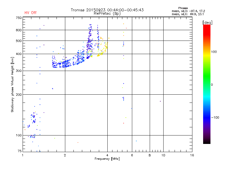Click the '-100' color bar tick label
Image resolution: width=226 pixels, height=169 pixels.
(x=215, y=117)
